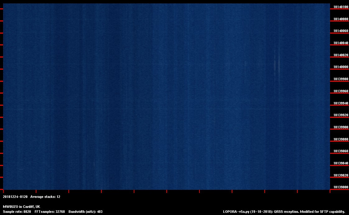The image size is (349, 215).
Task: Click the last red time tick at bottom right
Action: [x=330, y=191]
